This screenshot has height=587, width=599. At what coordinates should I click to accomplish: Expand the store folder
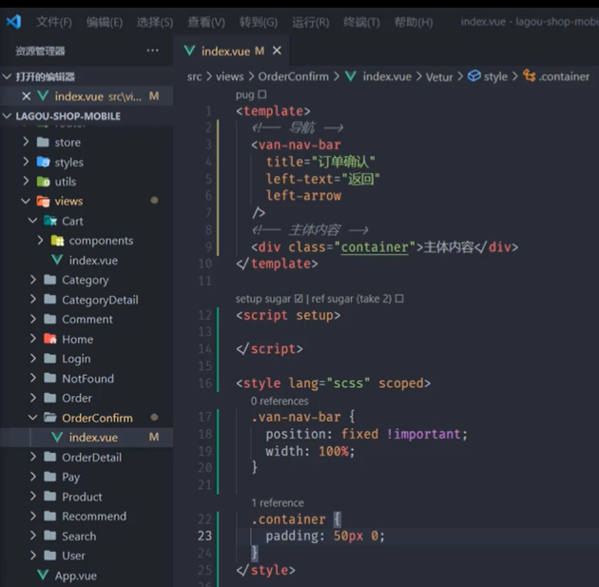pos(26,142)
